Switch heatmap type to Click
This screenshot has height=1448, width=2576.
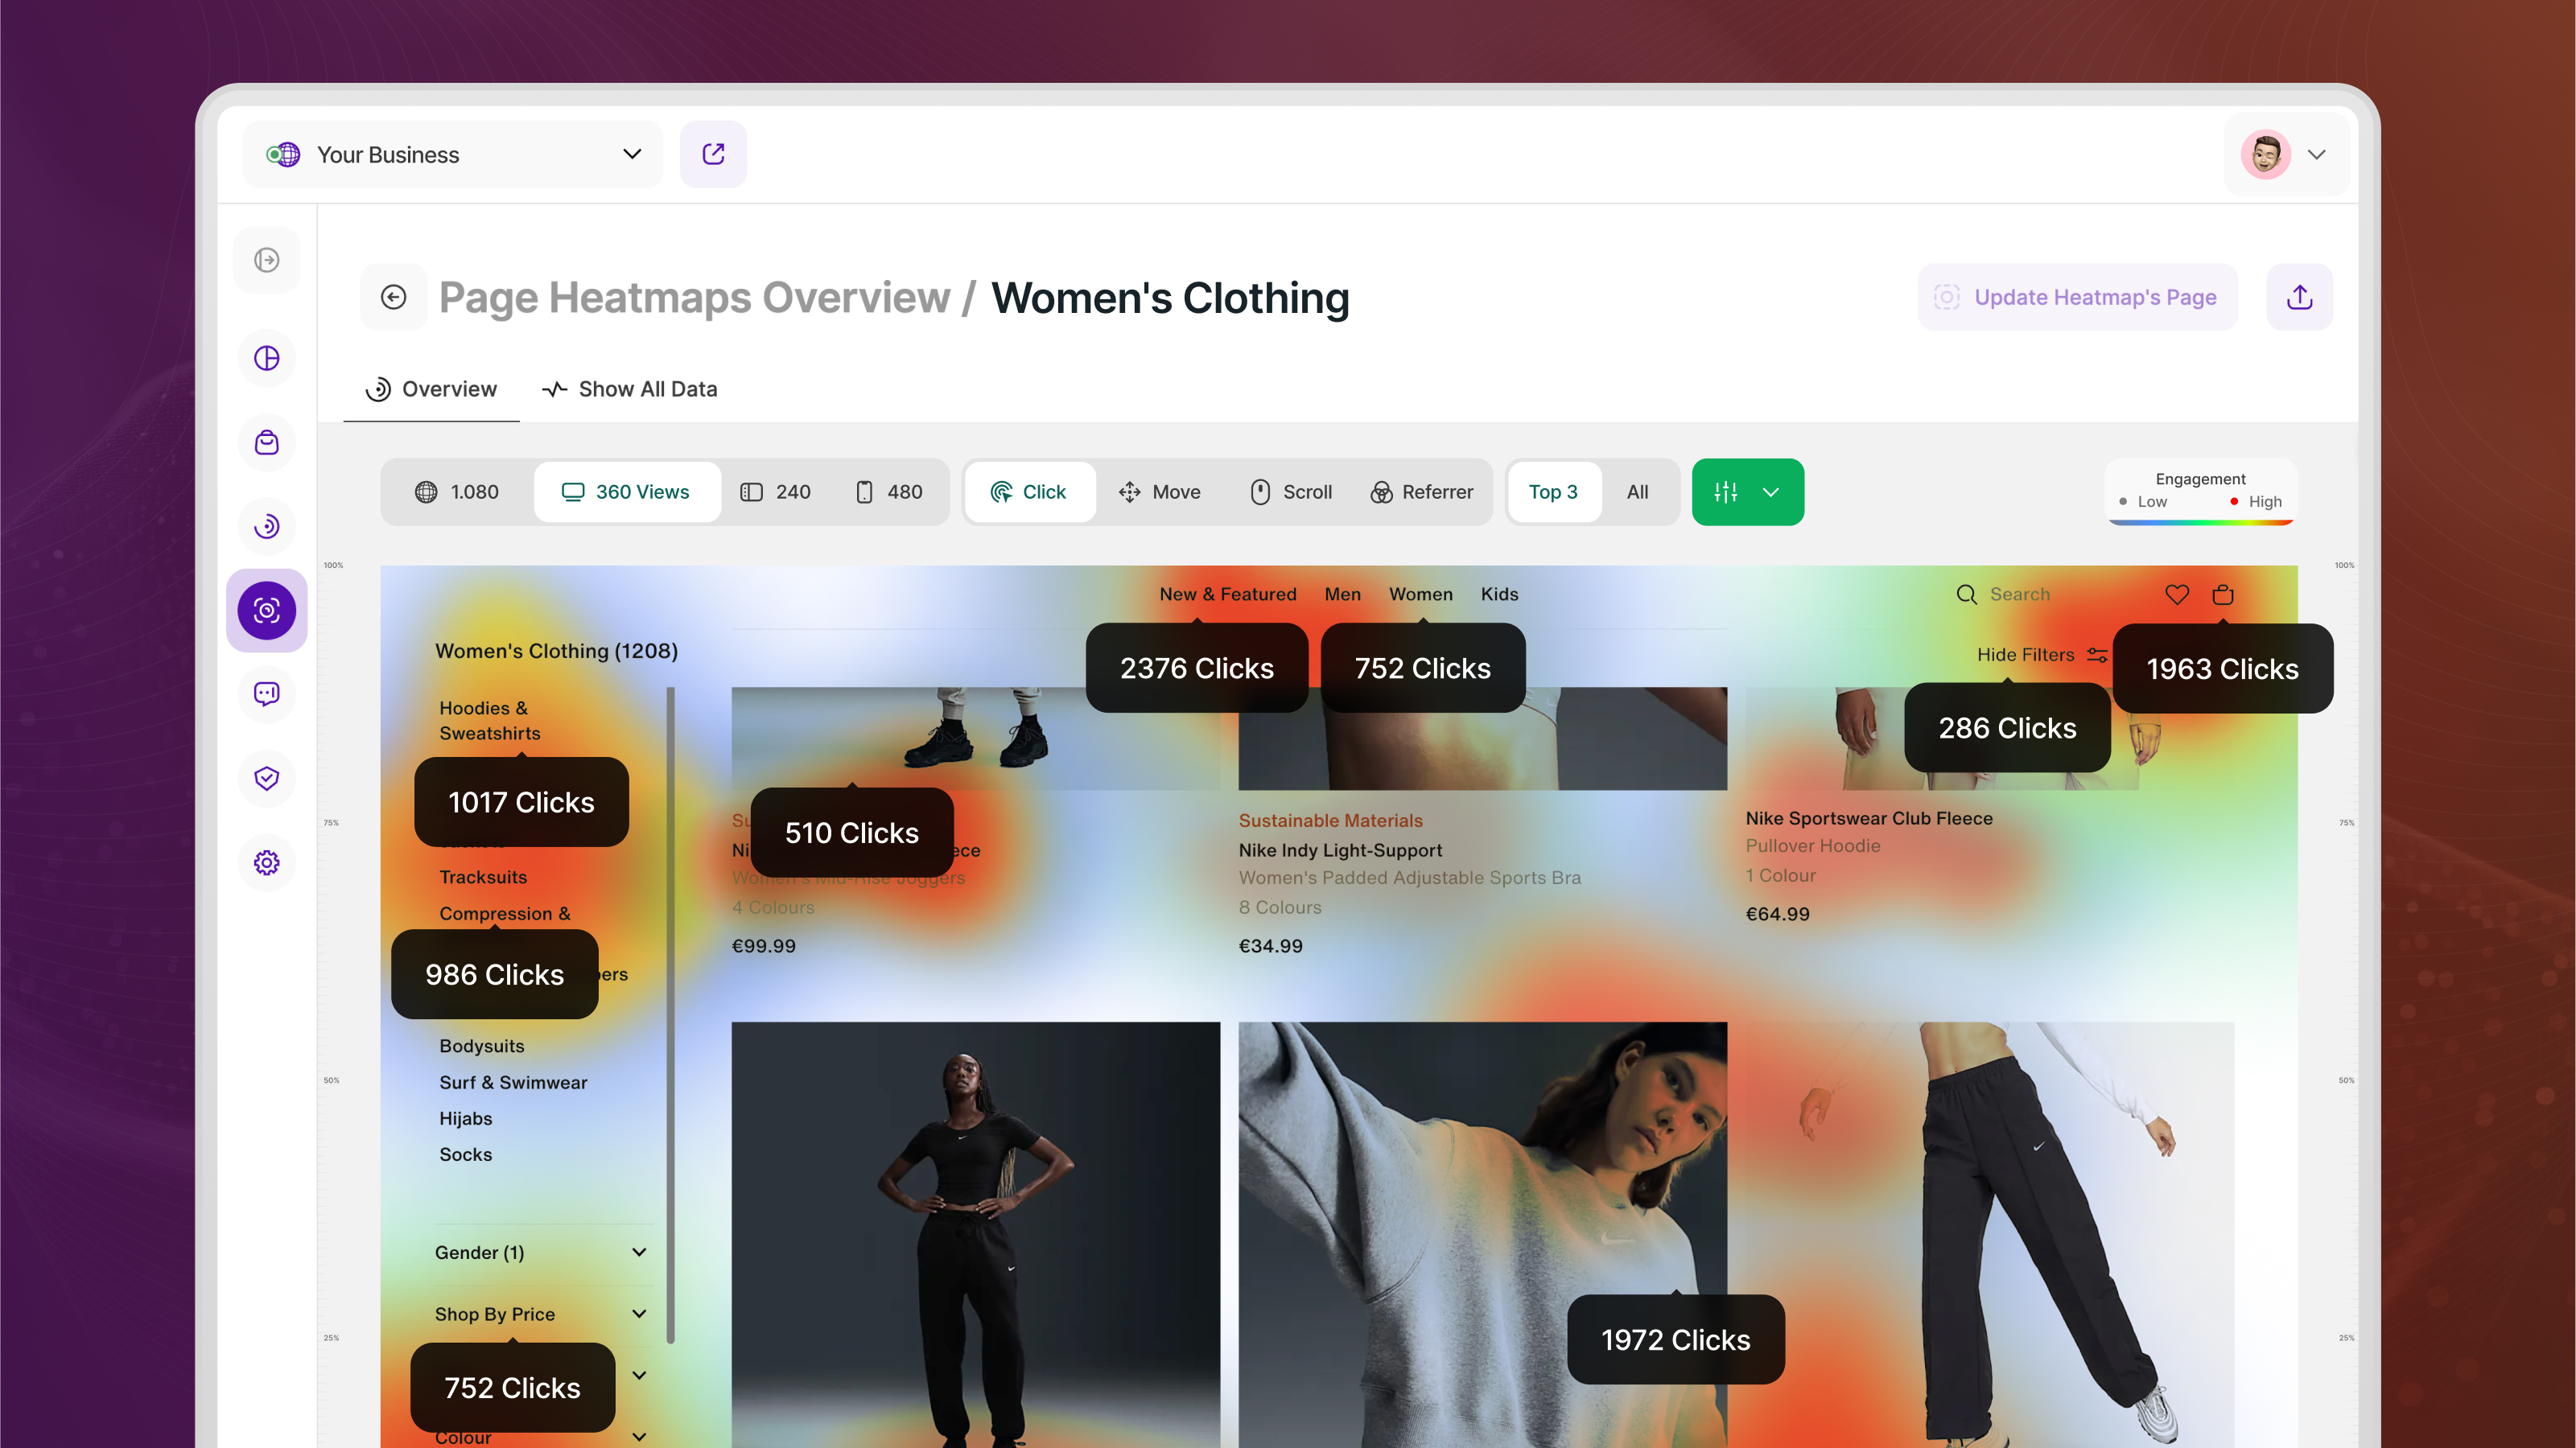click(x=1030, y=492)
